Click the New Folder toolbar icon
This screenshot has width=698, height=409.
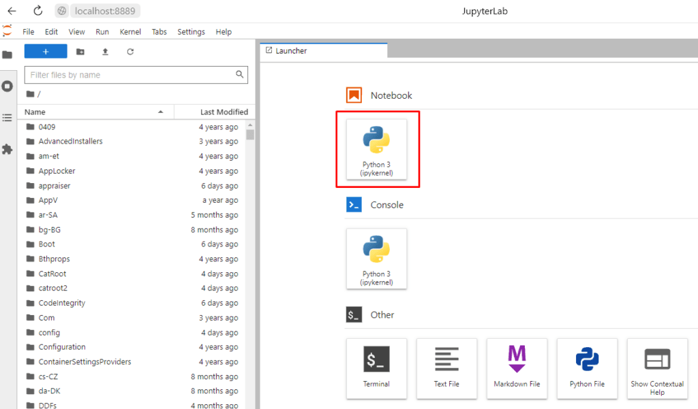point(80,52)
